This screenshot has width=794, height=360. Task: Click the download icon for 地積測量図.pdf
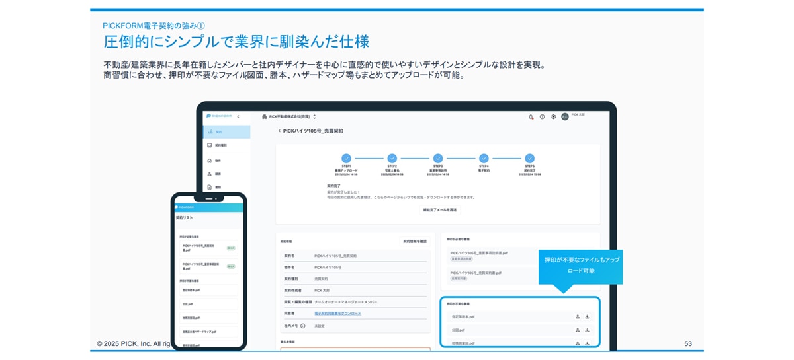pyautogui.click(x=587, y=343)
